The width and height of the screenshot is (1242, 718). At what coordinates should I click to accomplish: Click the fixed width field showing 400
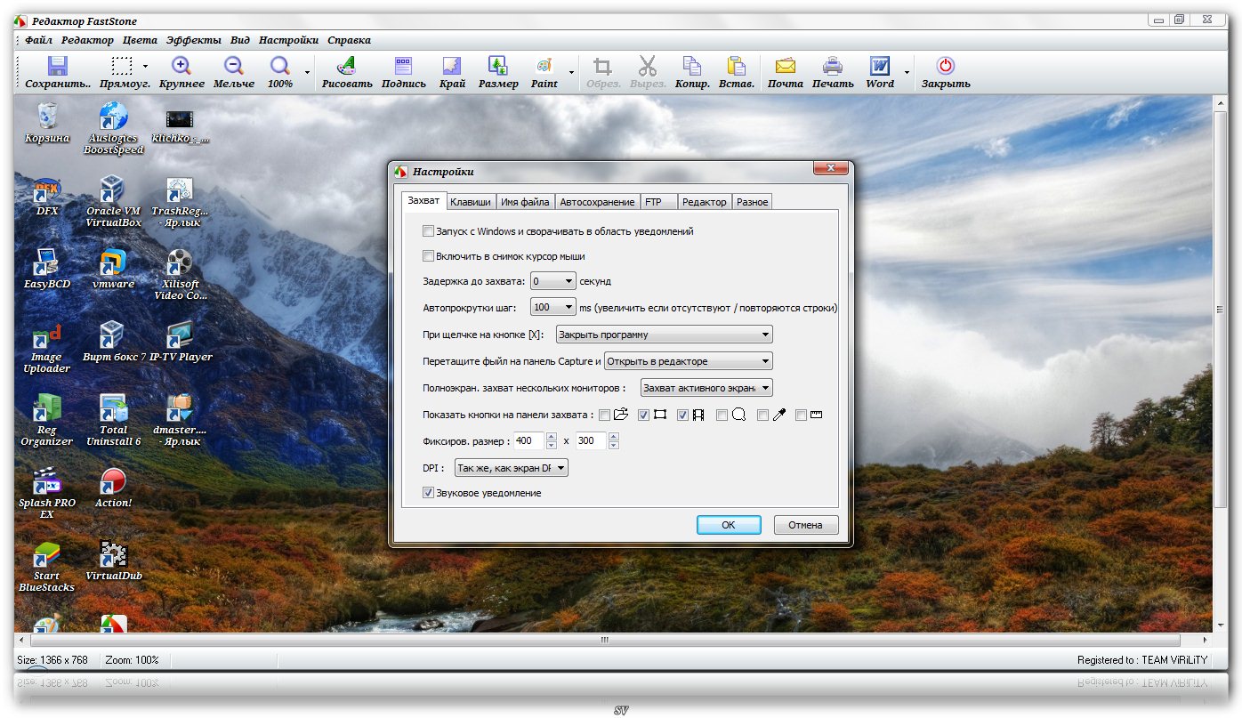(x=527, y=441)
